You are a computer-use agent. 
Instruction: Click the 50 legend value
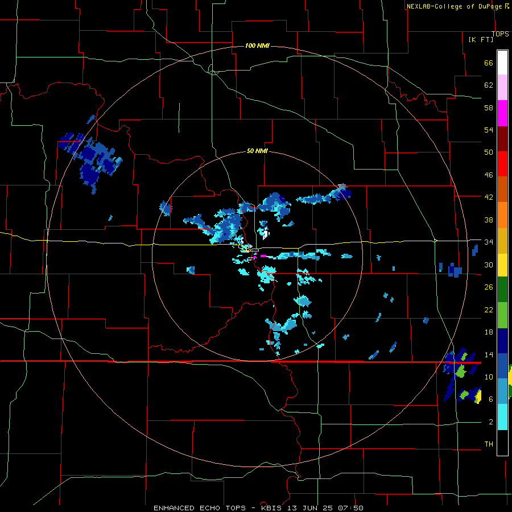[489, 152]
